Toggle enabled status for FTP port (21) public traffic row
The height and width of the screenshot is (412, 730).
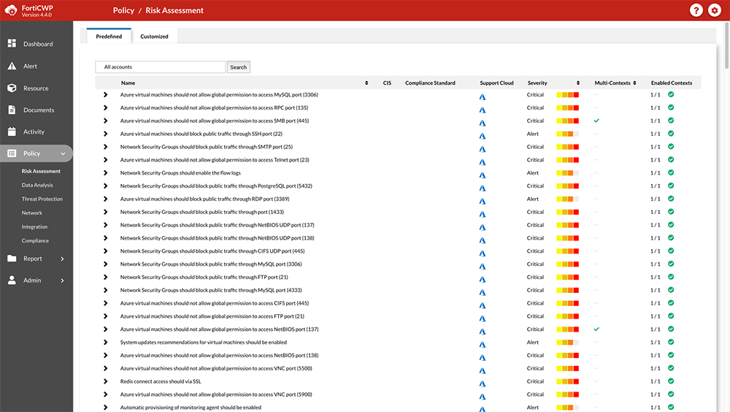[671, 277]
